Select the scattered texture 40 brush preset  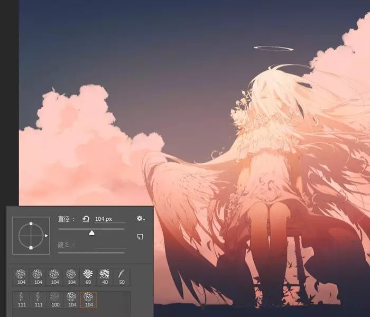tap(105, 277)
